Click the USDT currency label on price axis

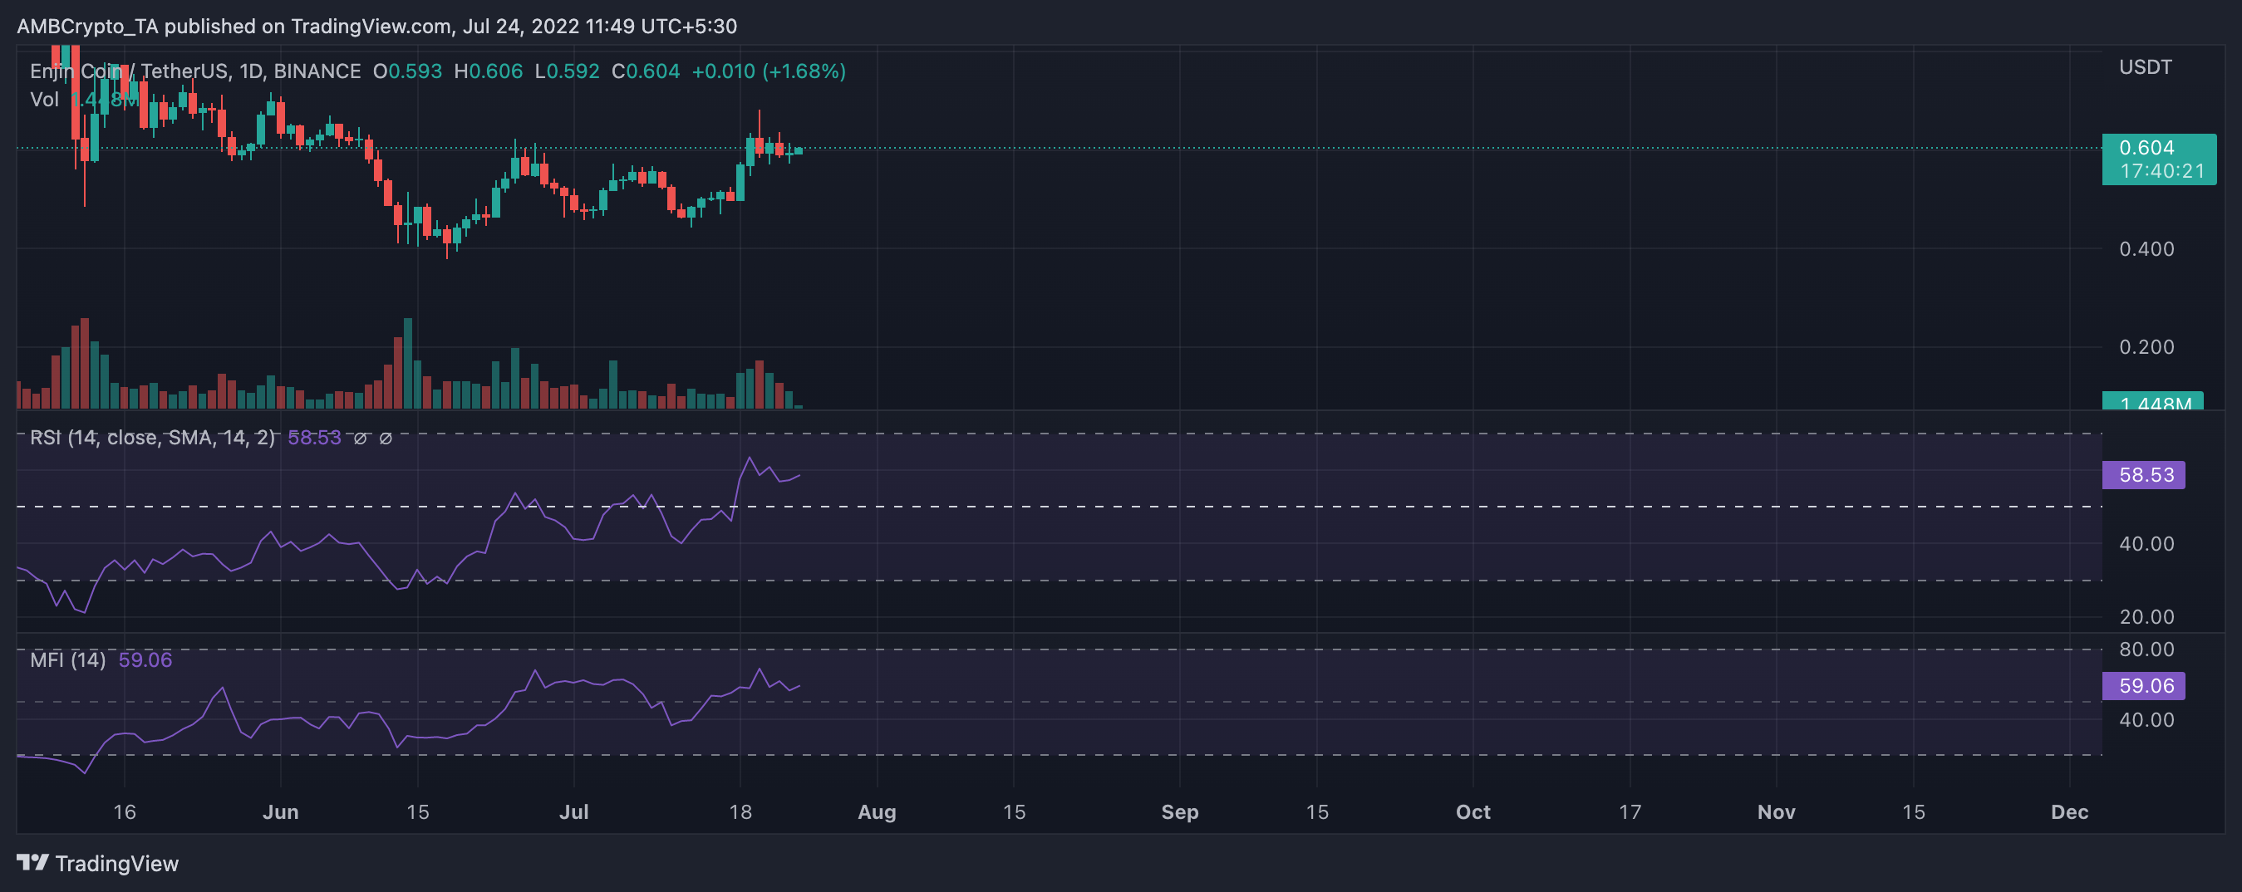point(2145,67)
